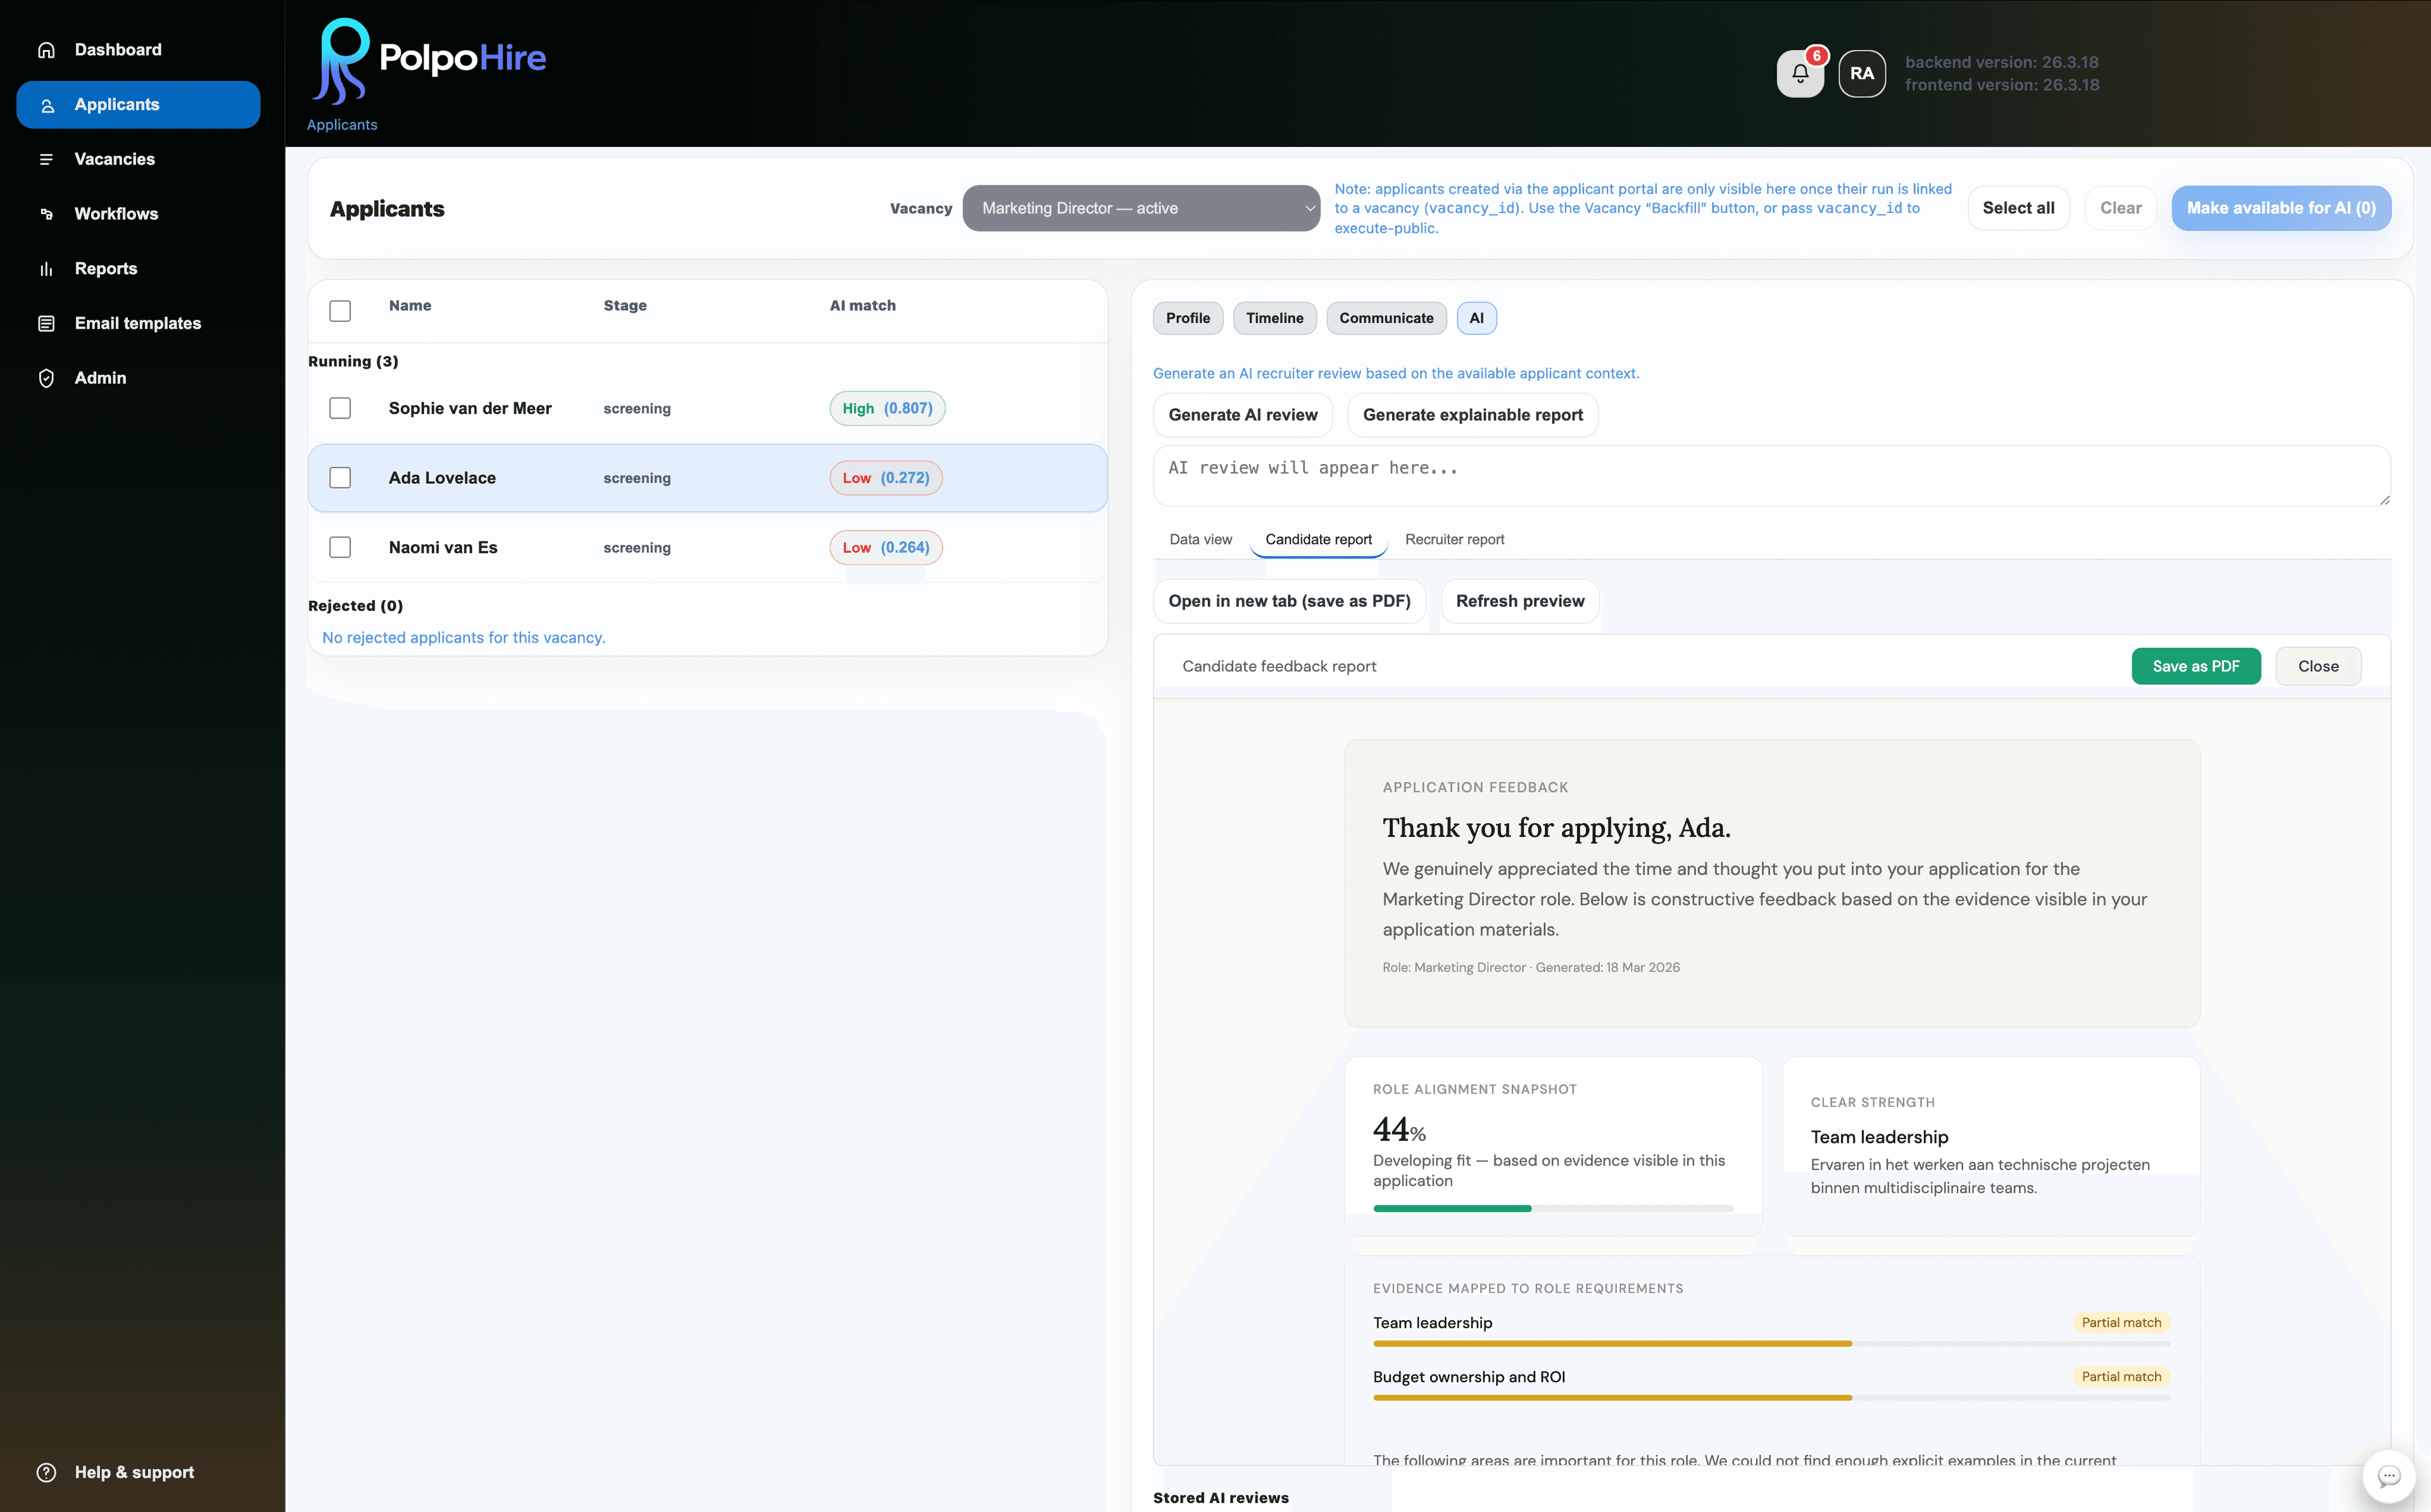Viewport: 2431px width, 1512px height.
Task: Tick the checkbox for Sophie van der Meer
Action: pos(340,408)
